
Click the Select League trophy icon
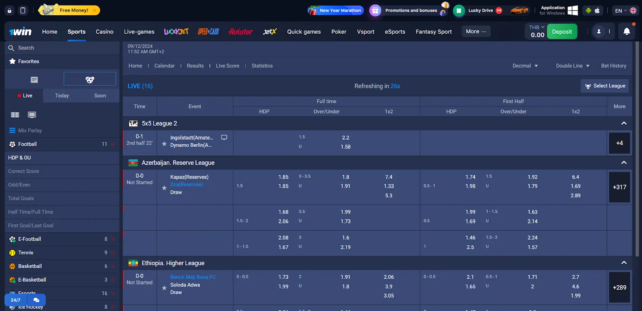588,86
